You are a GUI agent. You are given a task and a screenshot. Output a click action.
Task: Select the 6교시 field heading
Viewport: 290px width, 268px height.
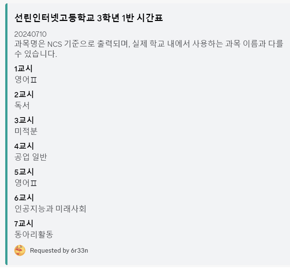pos(24,198)
